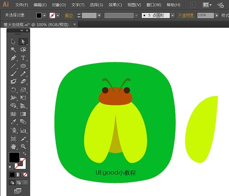Open the 5 点圆形 brush dropdown
Screen dimensions: 229x196
[173, 16]
